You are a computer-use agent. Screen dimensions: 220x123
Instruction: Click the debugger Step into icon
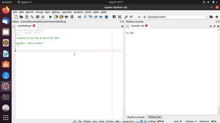[x=90, y=17]
